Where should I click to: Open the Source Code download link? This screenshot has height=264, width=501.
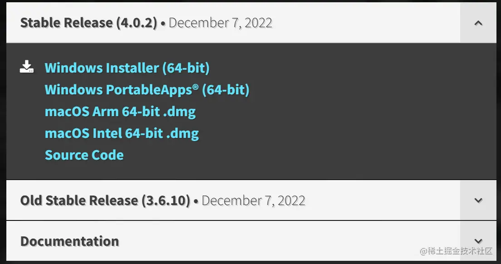tap(84, 155)
